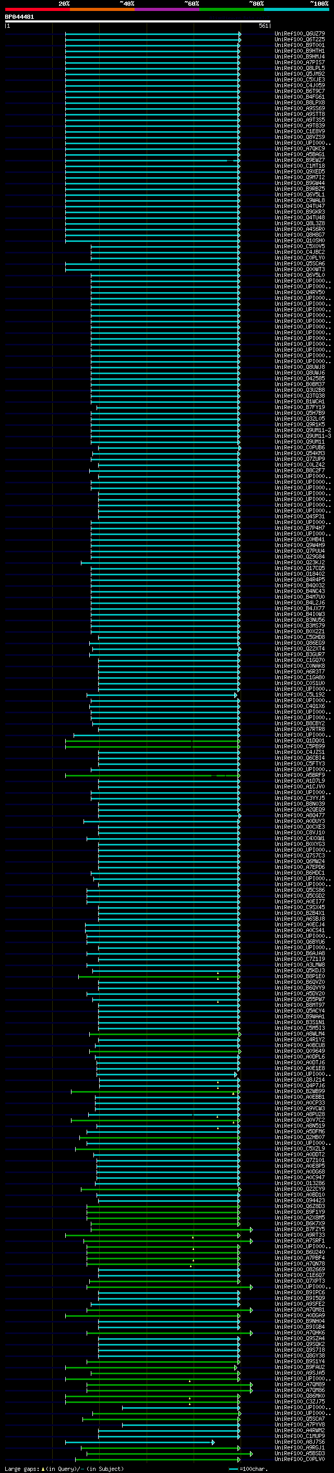
Task: Select the UniRef100_B7P4H7 label
Action: coord(300,528)
